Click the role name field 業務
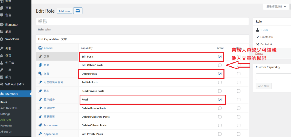 142,21
